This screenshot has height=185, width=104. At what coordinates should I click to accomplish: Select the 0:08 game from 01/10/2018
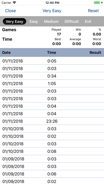click(x=52, y=151)
